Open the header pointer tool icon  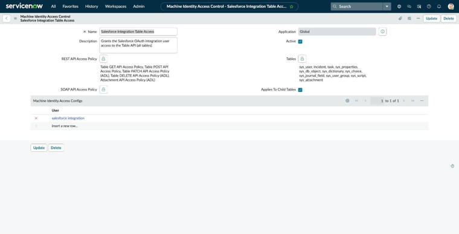419,7
